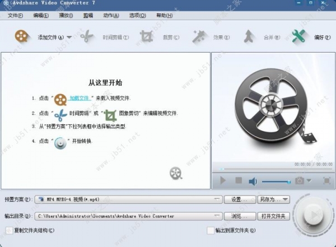Screen dimensions: 336x247
Task: Open the 播放(L) menu
Action: pos(66,16)
